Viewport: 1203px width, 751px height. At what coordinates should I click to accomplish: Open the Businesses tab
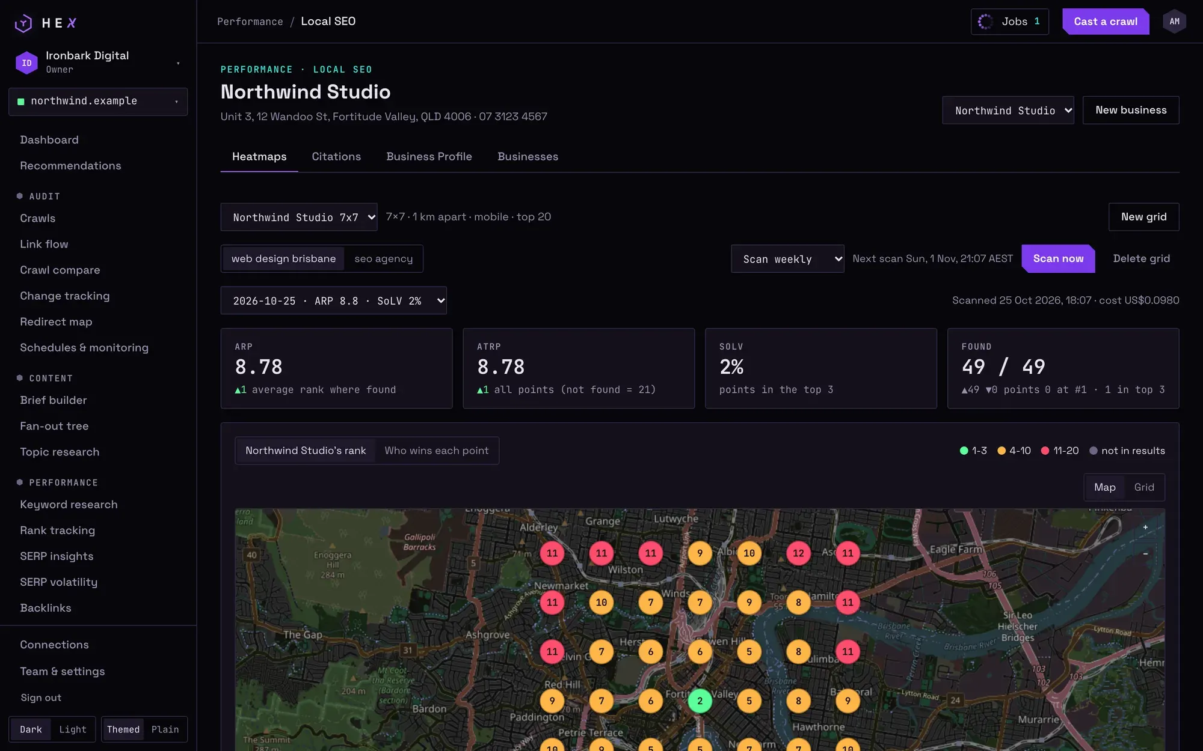[x=528, y=157]
